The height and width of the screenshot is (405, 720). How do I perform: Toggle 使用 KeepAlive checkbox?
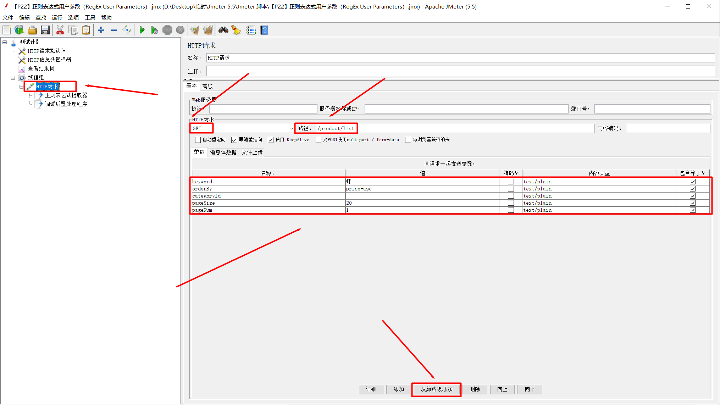click(x=271, y=140)
